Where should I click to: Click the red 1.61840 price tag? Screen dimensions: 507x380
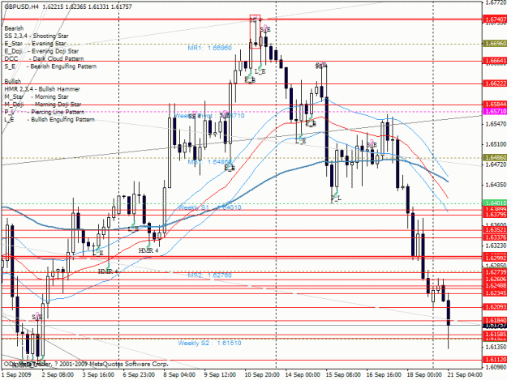(494, 320)
